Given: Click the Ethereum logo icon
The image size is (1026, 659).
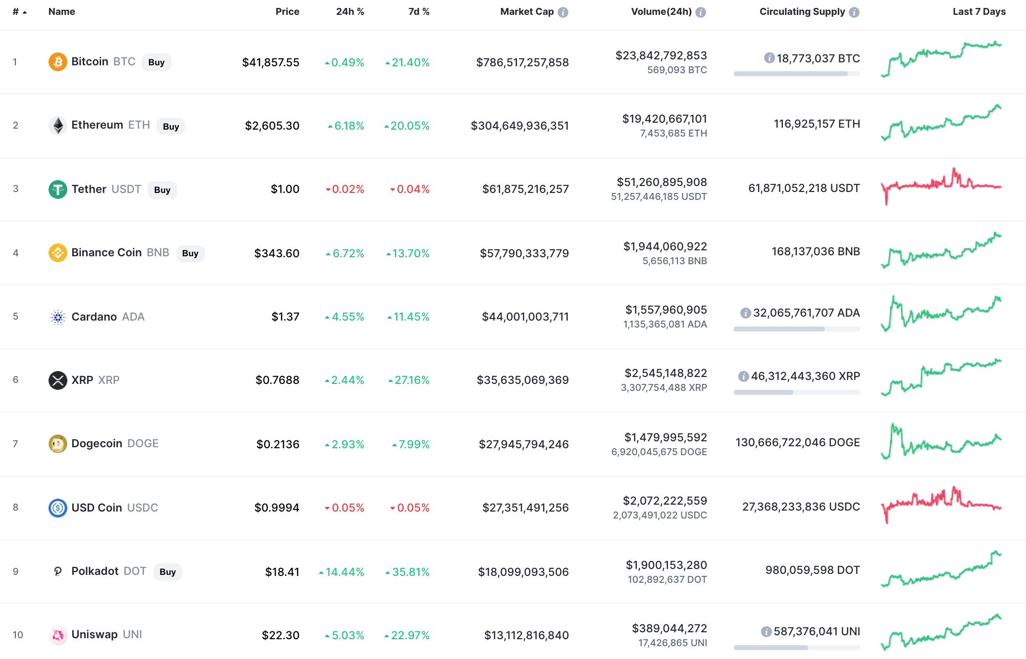Looking at the screenshot, I should click(57, 125).
